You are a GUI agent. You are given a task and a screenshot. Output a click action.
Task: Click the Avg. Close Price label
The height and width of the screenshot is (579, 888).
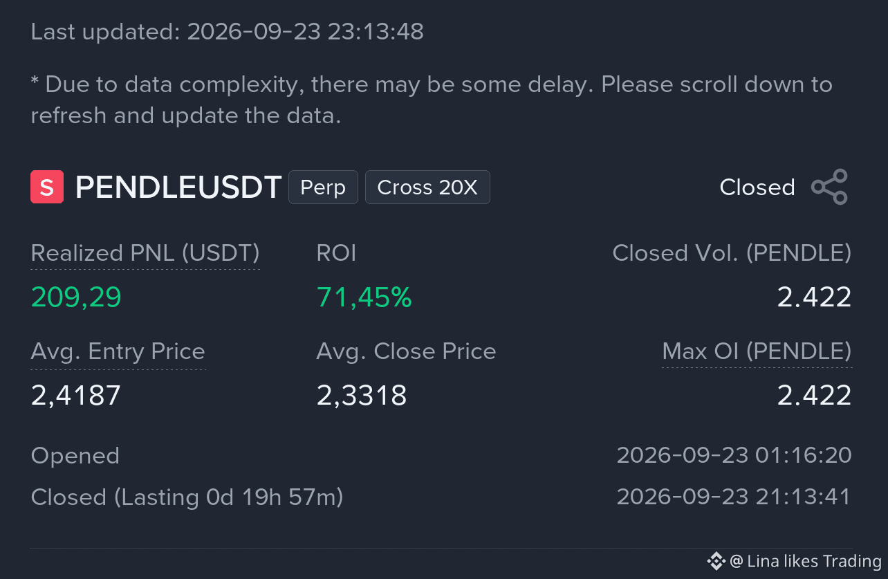click(x=407, y=351)
